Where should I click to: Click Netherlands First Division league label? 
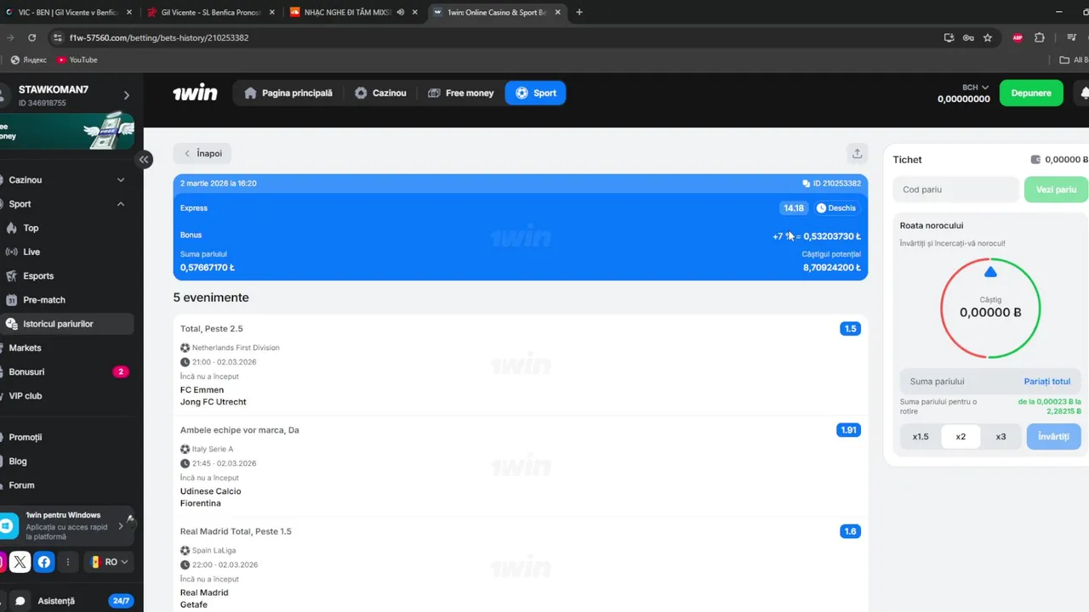[x=236, y=348]
